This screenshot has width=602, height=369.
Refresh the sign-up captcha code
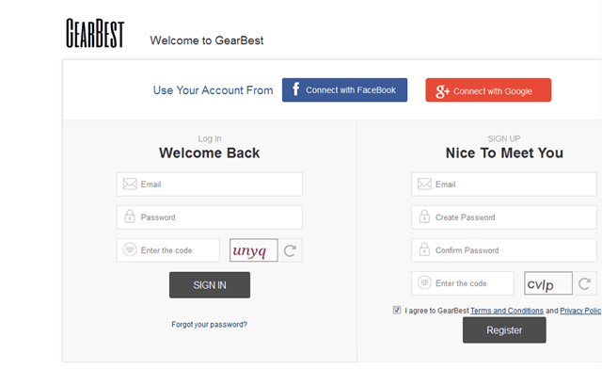[584, 283]
